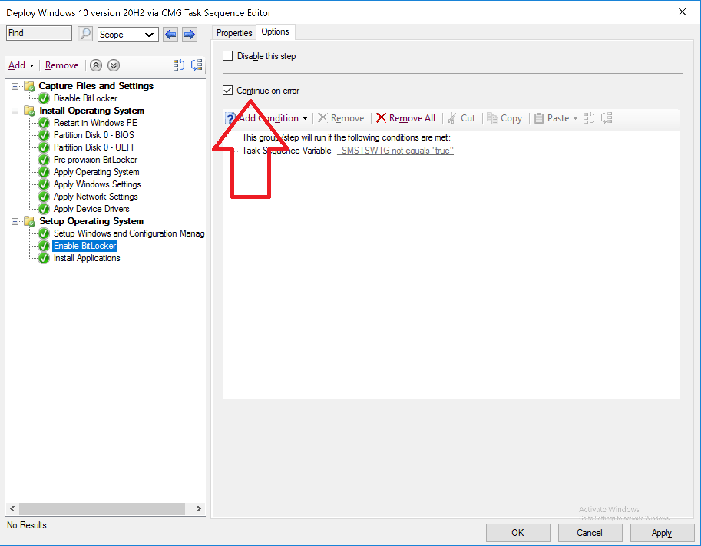701x546 pixels.
Task: Open the Paste dropdown arrow
Action: point(575,118)
